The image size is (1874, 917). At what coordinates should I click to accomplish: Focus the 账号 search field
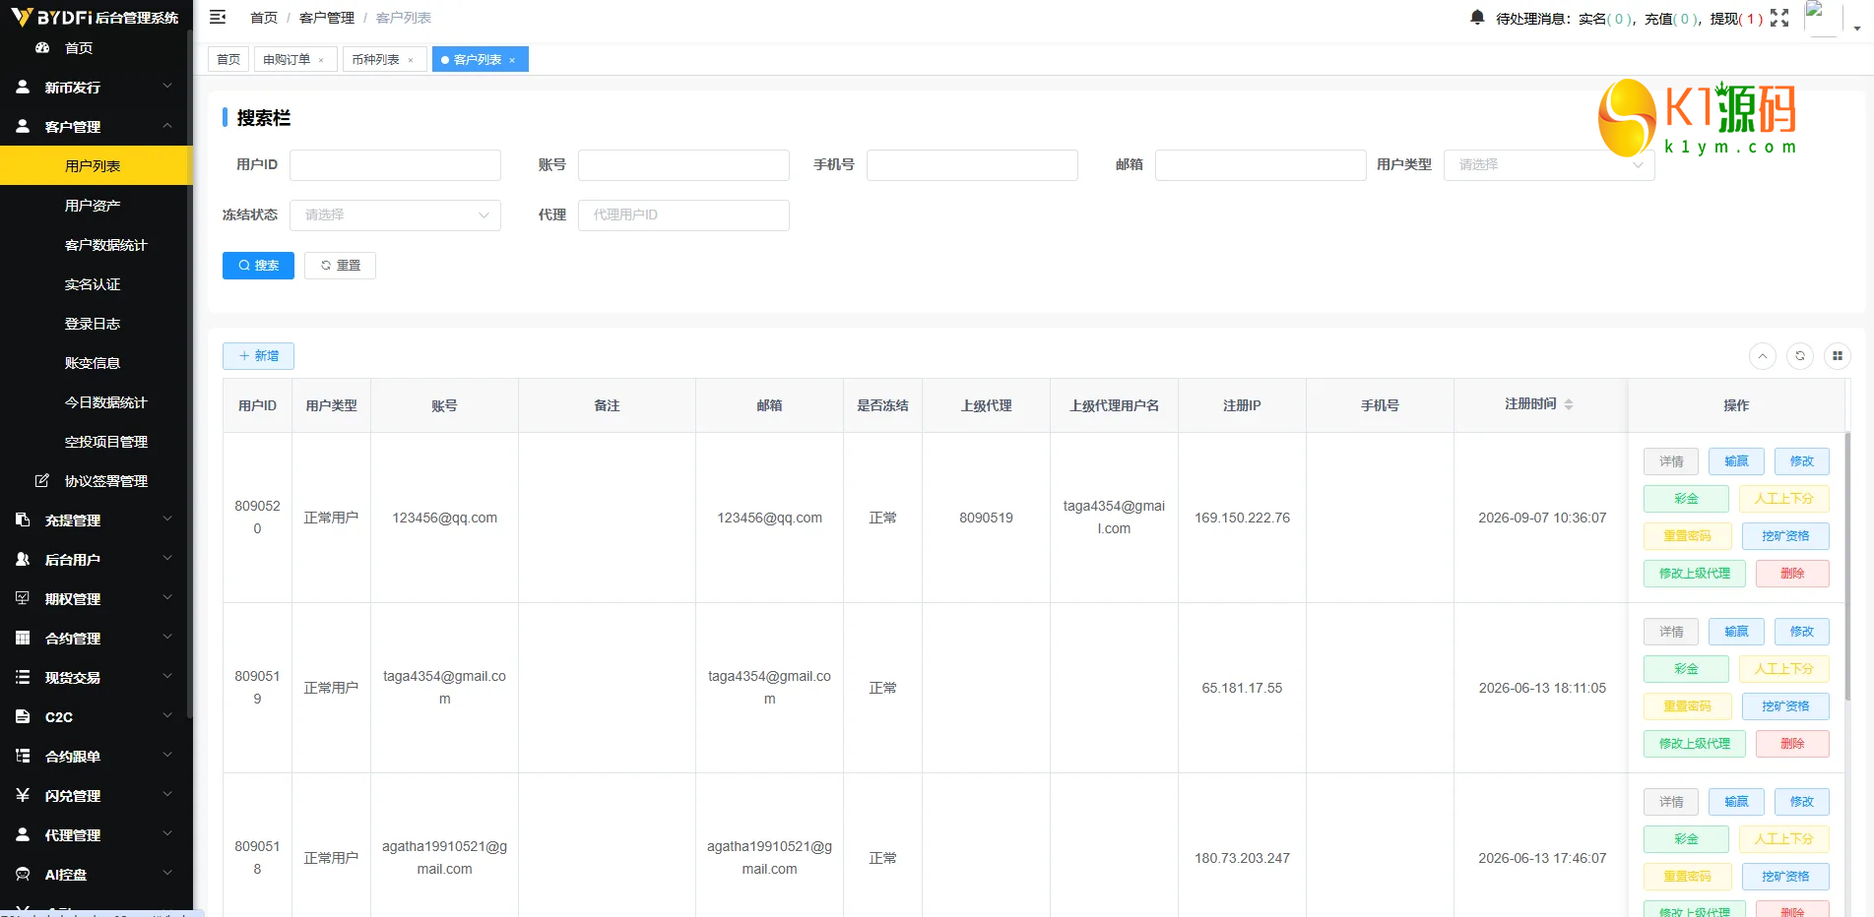pyautogui.click(x=683, y=164)
